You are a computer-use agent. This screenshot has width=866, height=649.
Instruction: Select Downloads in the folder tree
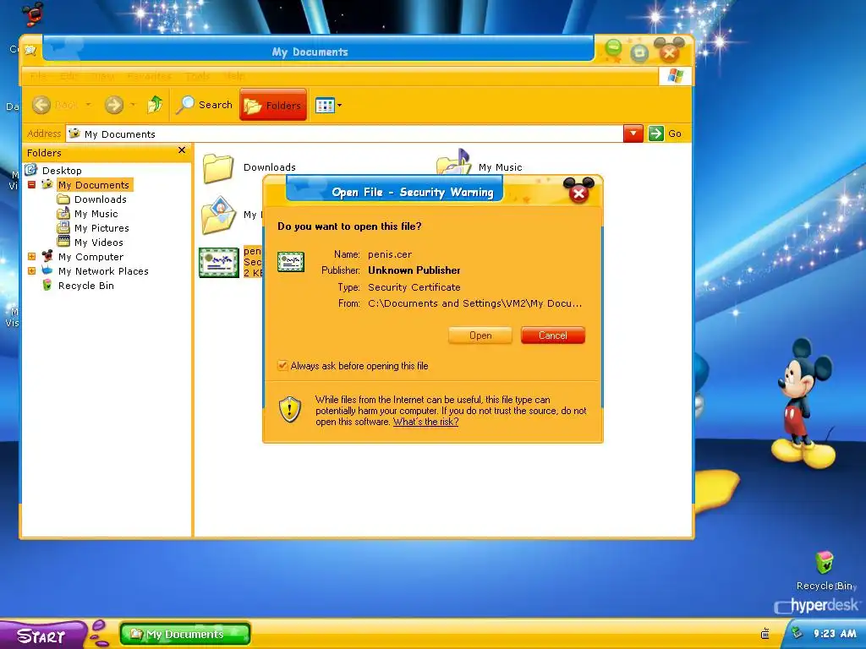click(101, 199)
